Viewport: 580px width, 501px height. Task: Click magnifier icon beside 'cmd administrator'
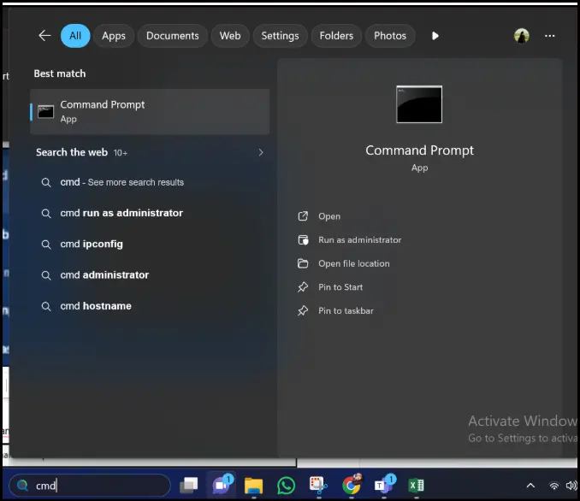pyautogui.click(x=46, y=275)
